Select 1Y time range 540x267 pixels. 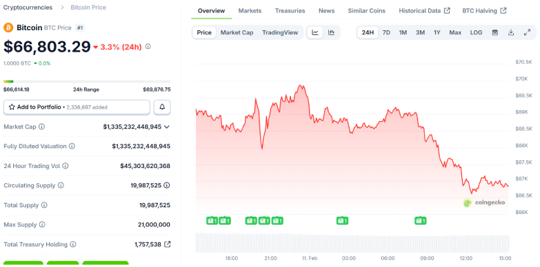click(x=437, y=32)
